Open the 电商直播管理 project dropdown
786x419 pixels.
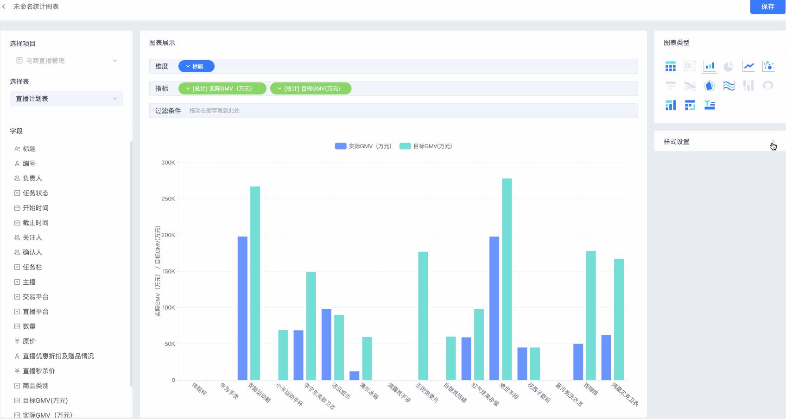(66, 61)
